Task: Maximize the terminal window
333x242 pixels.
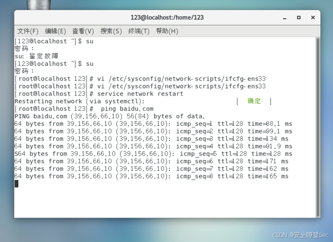Action: (x=299, y=18)
